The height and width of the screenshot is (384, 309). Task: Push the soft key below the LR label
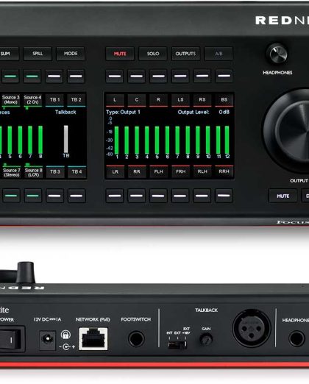[115, 196]
